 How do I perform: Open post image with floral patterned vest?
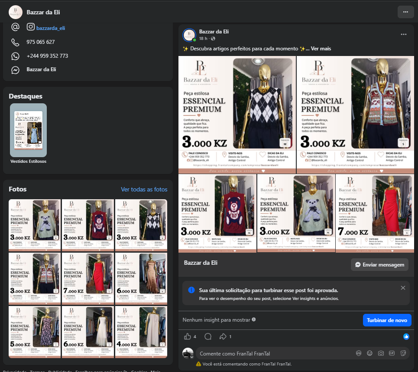(355, 115)
